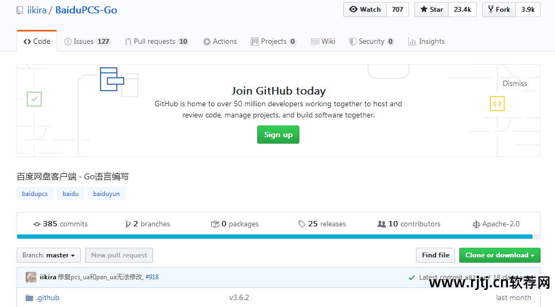
Task: View the 385 commits history
Action: (x=60, y=224)
